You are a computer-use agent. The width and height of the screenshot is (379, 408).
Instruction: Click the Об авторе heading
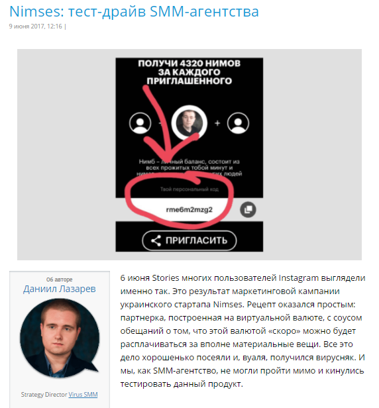pos(60,280)
